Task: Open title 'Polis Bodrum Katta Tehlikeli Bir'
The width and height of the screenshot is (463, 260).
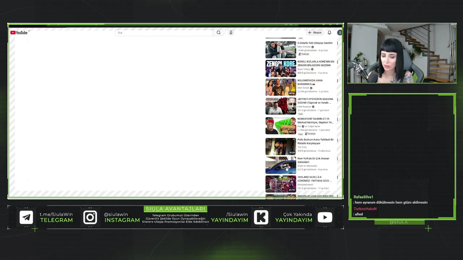Action: [315, 141]
